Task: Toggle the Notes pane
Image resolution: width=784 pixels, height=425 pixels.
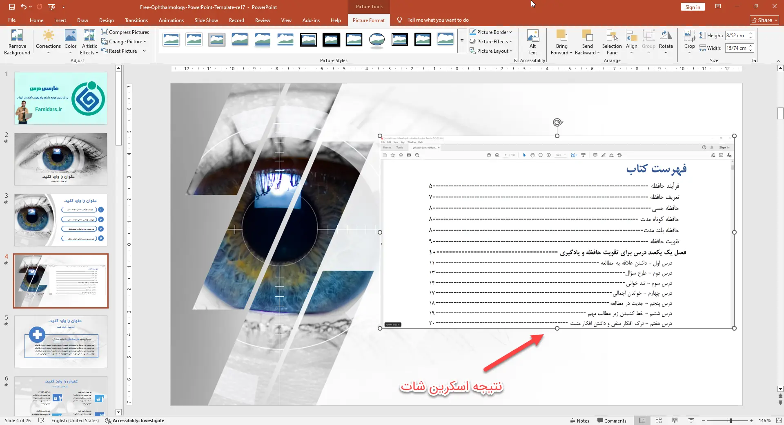Action: click(x=579, y=421)
